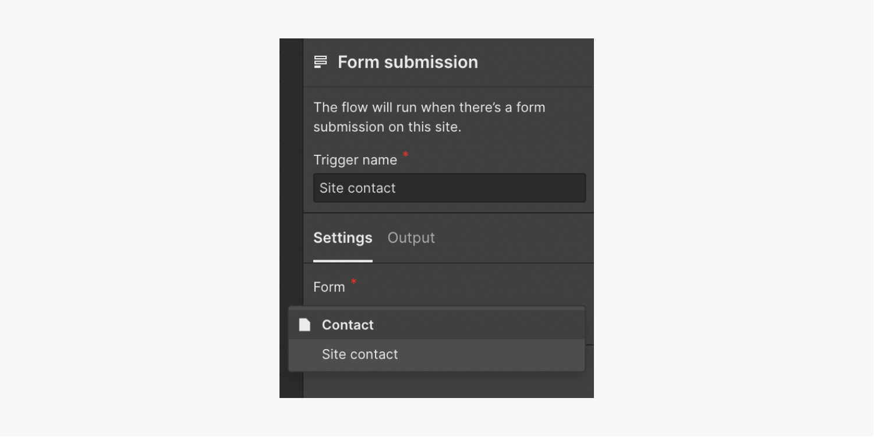Click the red asterisk next to Trigger name
Viewport: 874px width, 437px height.
(x=406, y=154)
